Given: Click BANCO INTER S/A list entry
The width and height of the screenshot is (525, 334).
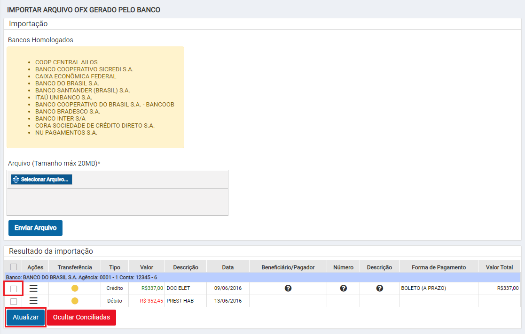Looking at the screenshot, I should [60, 118].
